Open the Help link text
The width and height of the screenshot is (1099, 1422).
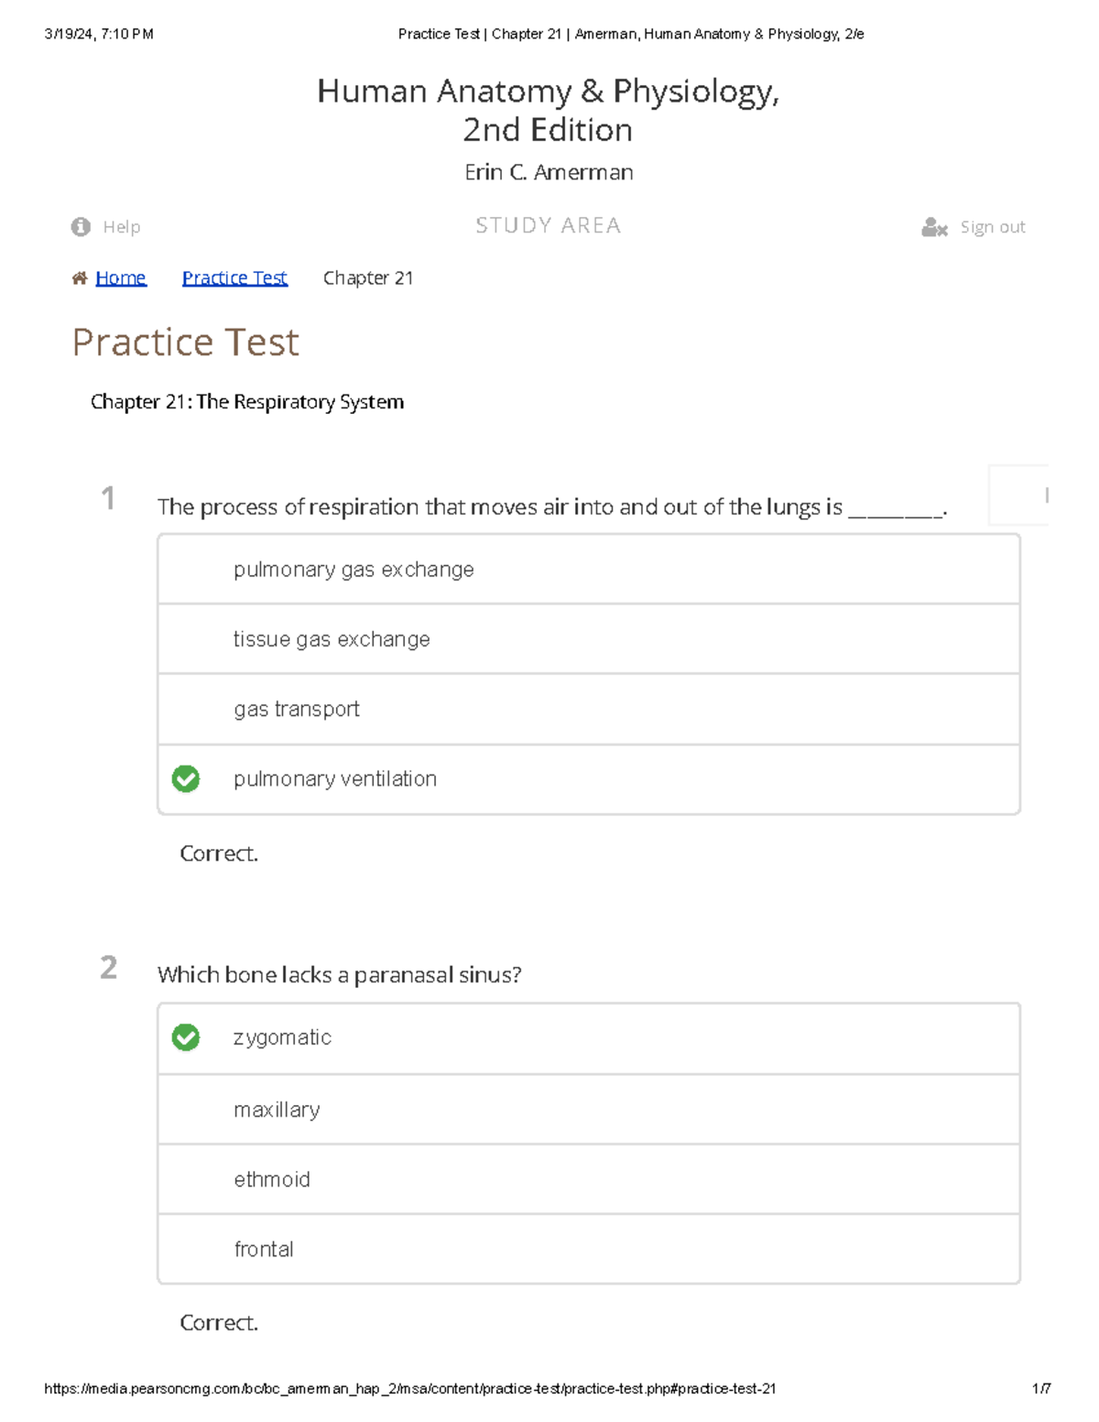(122, 227)
